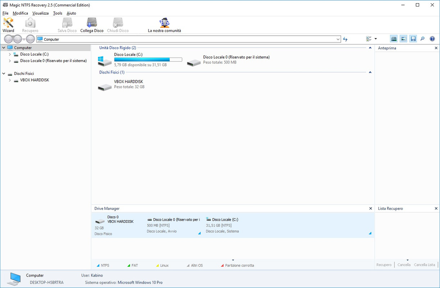440x288 pixels.
Task: Toggle the recovery list floppy icon
Action: 413,39
